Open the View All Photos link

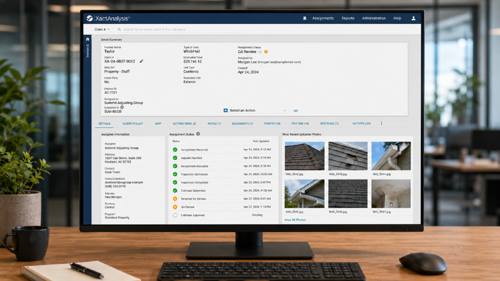(x=294, y=220)
